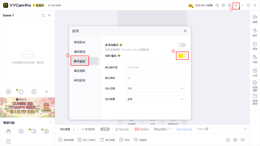Switch to the 推流設定 tab

[x=79, y=42]
